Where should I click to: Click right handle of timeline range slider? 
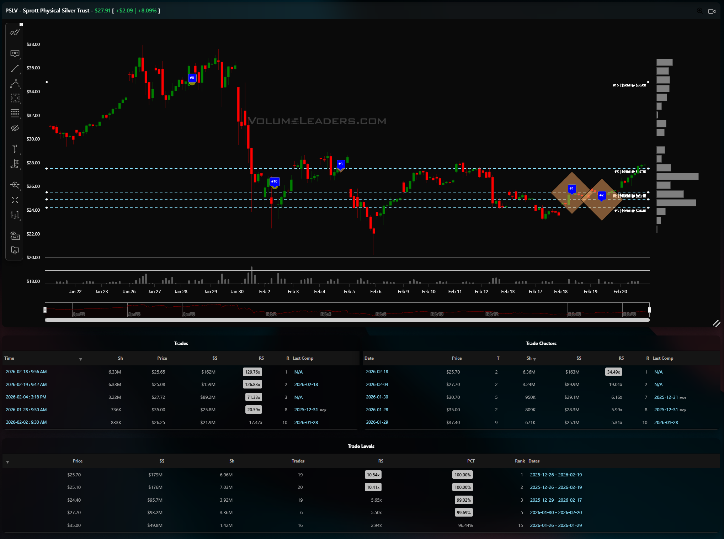(649, 310)
